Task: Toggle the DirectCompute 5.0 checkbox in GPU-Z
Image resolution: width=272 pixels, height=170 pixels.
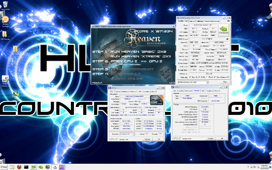Action: click(215, 77)
